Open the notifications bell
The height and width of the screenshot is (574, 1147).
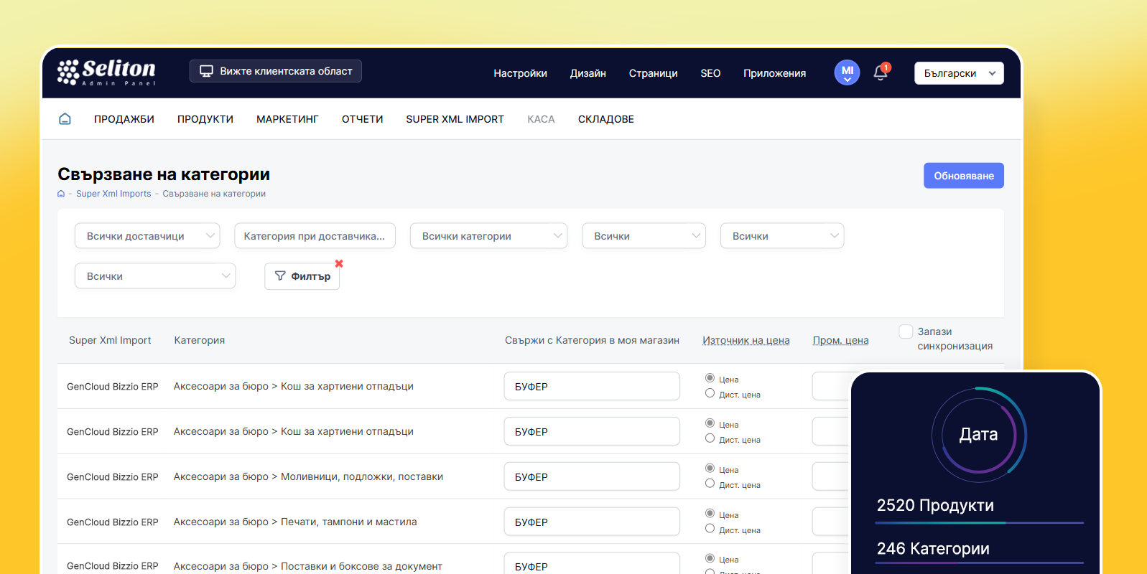tap(881, 72)
